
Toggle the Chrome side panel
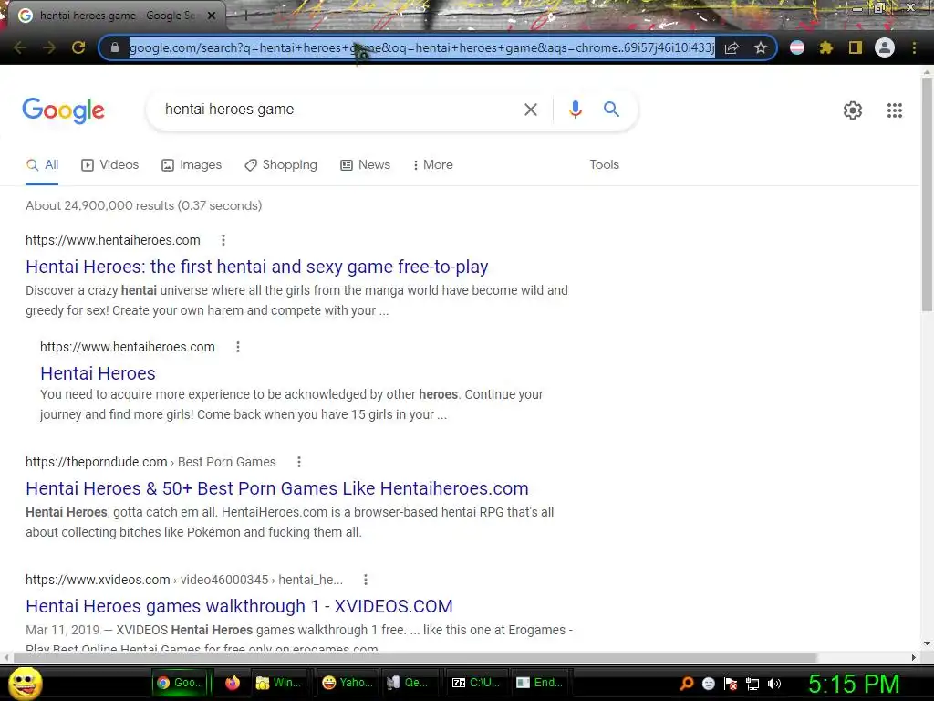click(x=856, y=47)
